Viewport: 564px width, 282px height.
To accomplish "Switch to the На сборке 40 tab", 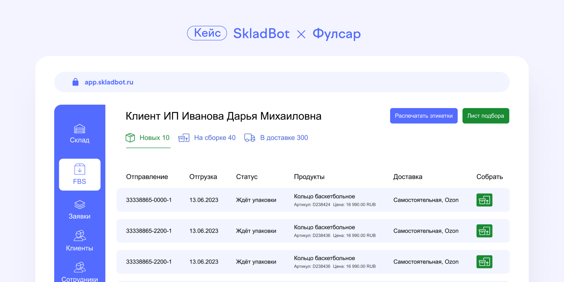I will pyautogui.click(x=207, y=138).
